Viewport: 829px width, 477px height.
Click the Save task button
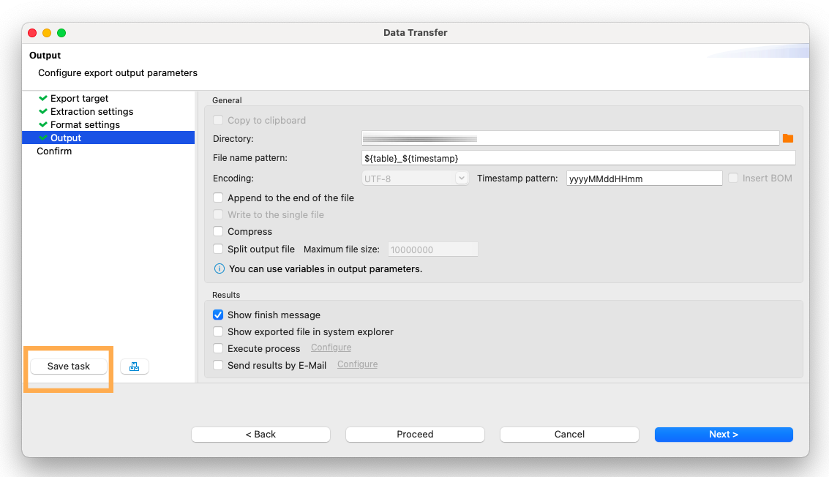69,366
